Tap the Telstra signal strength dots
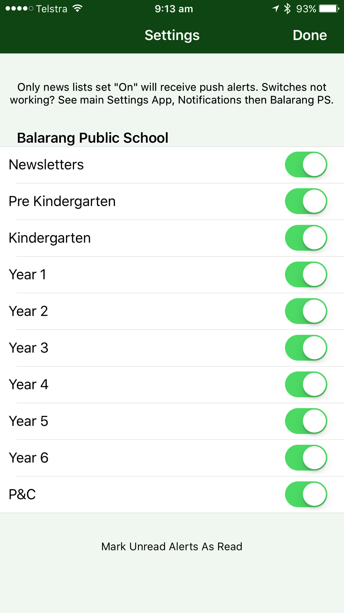The image size is (344, 613). point(19,9)
